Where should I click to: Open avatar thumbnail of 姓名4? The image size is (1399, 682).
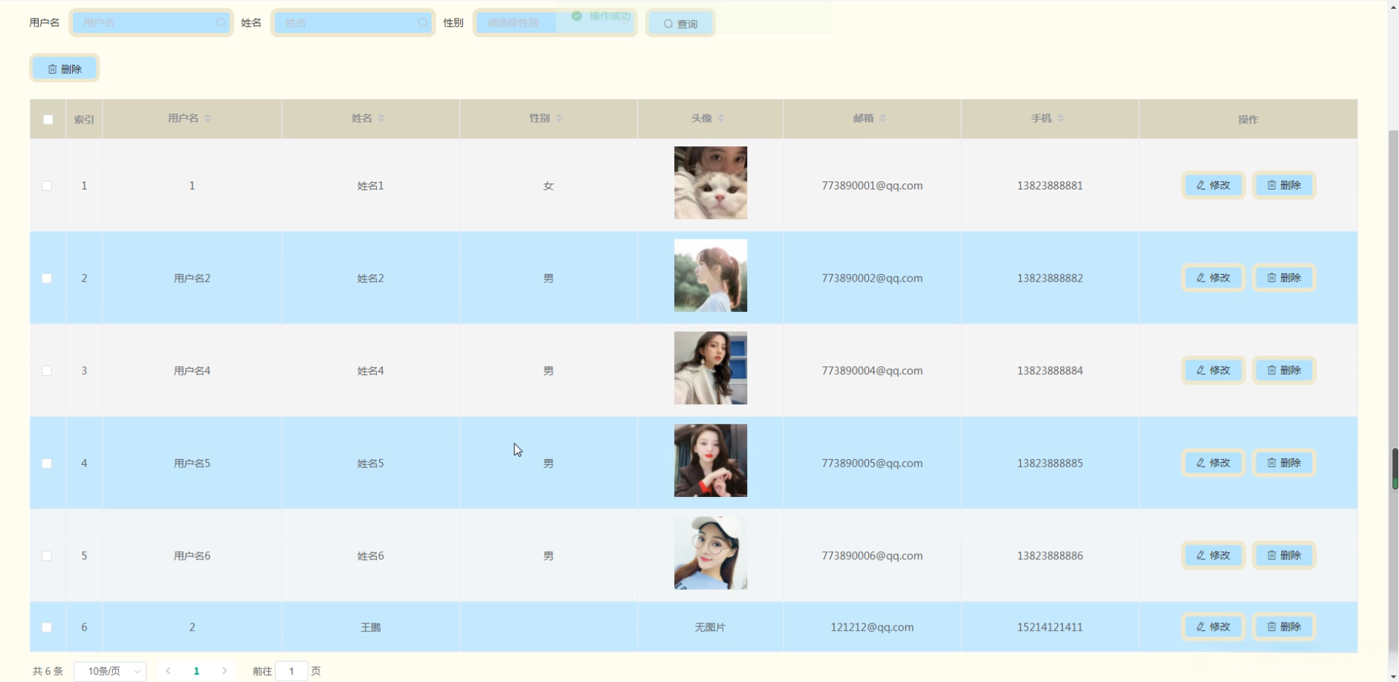(711, 368)
